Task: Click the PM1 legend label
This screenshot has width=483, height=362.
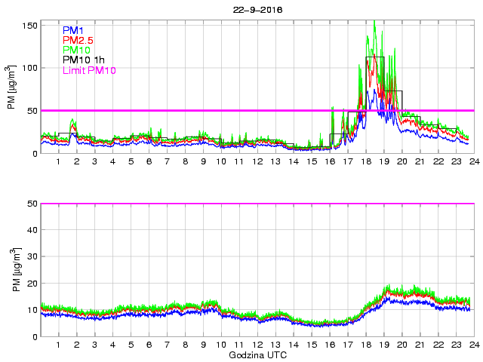Action: coord(72,30)
